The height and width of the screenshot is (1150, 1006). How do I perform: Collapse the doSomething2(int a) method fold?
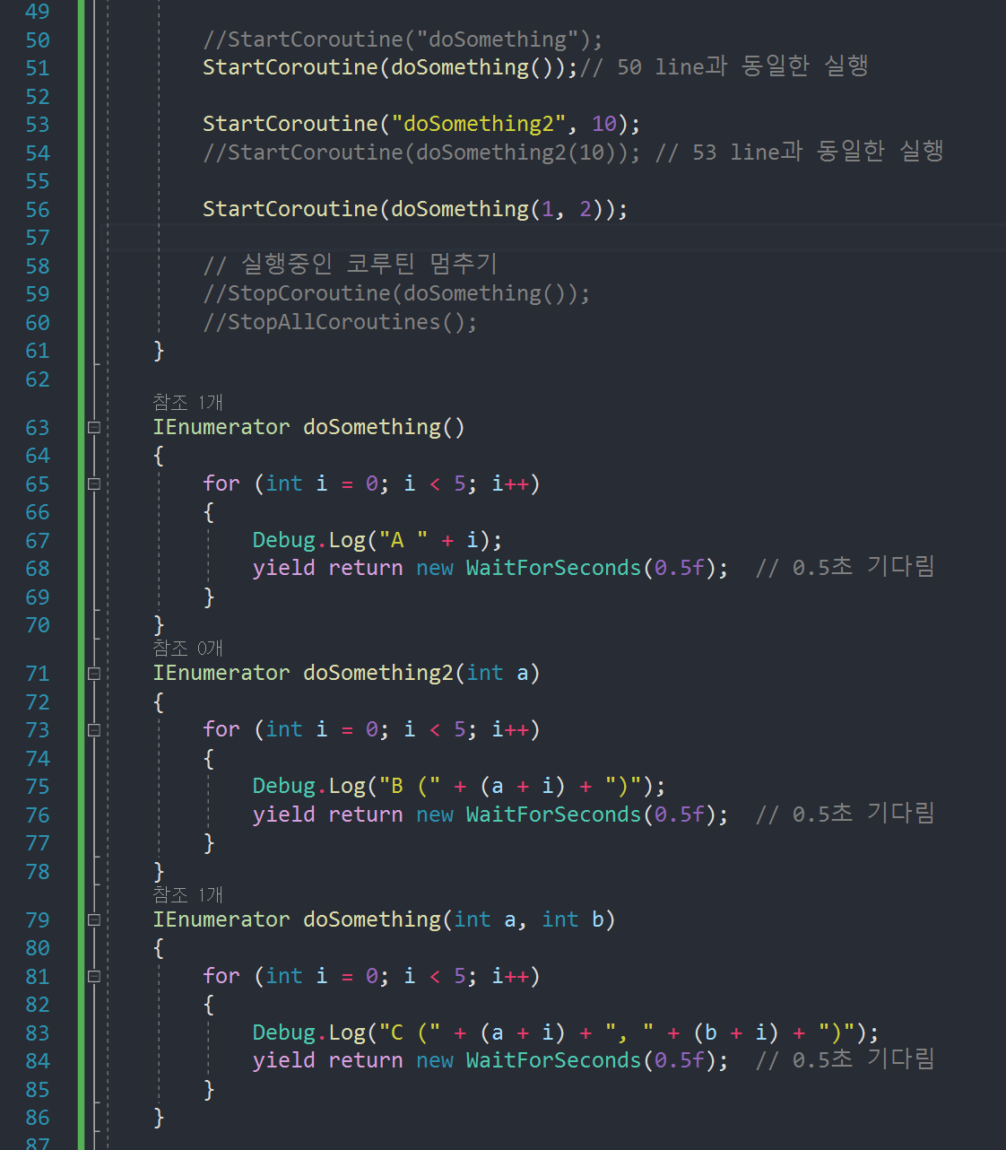click(93, 674)
